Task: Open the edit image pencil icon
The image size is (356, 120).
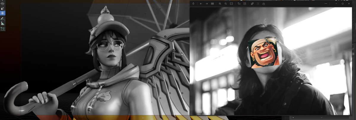Action: [x=245, y=4]
